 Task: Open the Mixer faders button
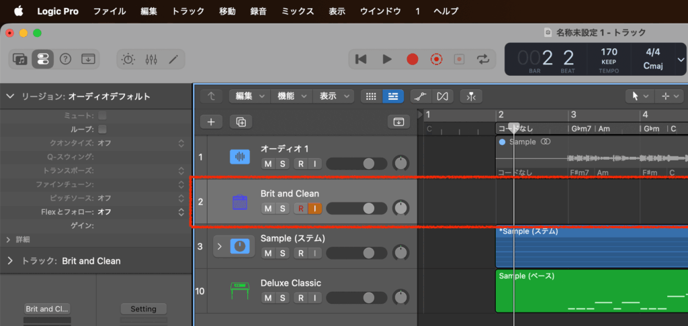151,59
